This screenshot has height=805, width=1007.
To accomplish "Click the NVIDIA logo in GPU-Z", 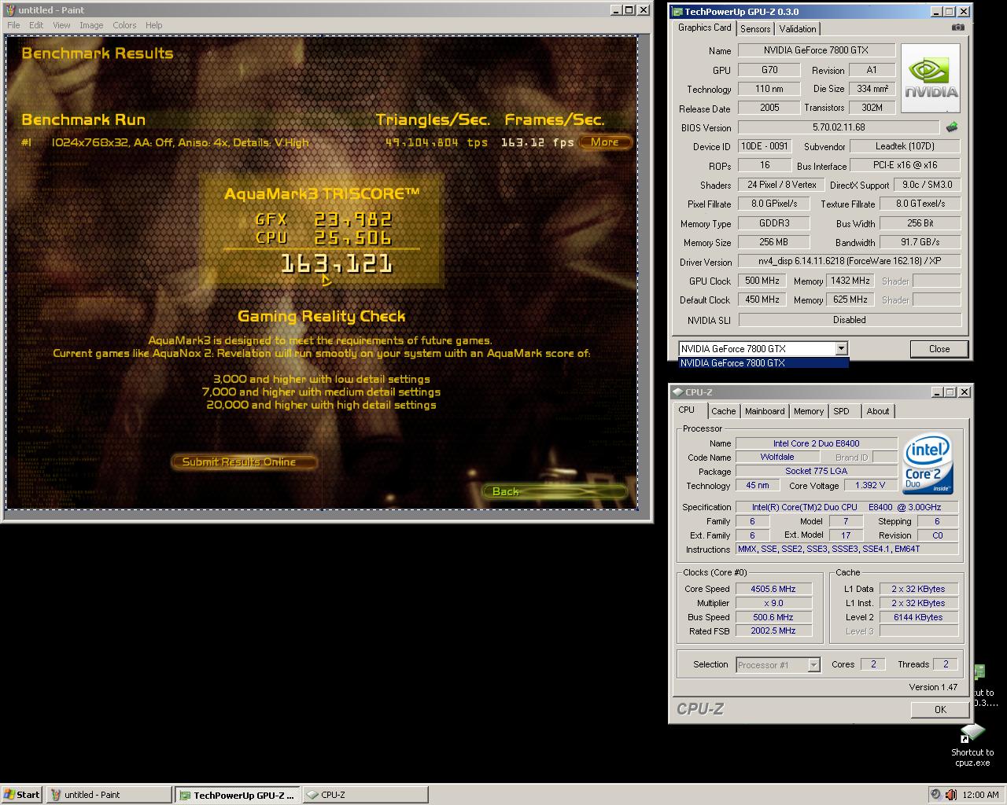I will click(931, 79).
